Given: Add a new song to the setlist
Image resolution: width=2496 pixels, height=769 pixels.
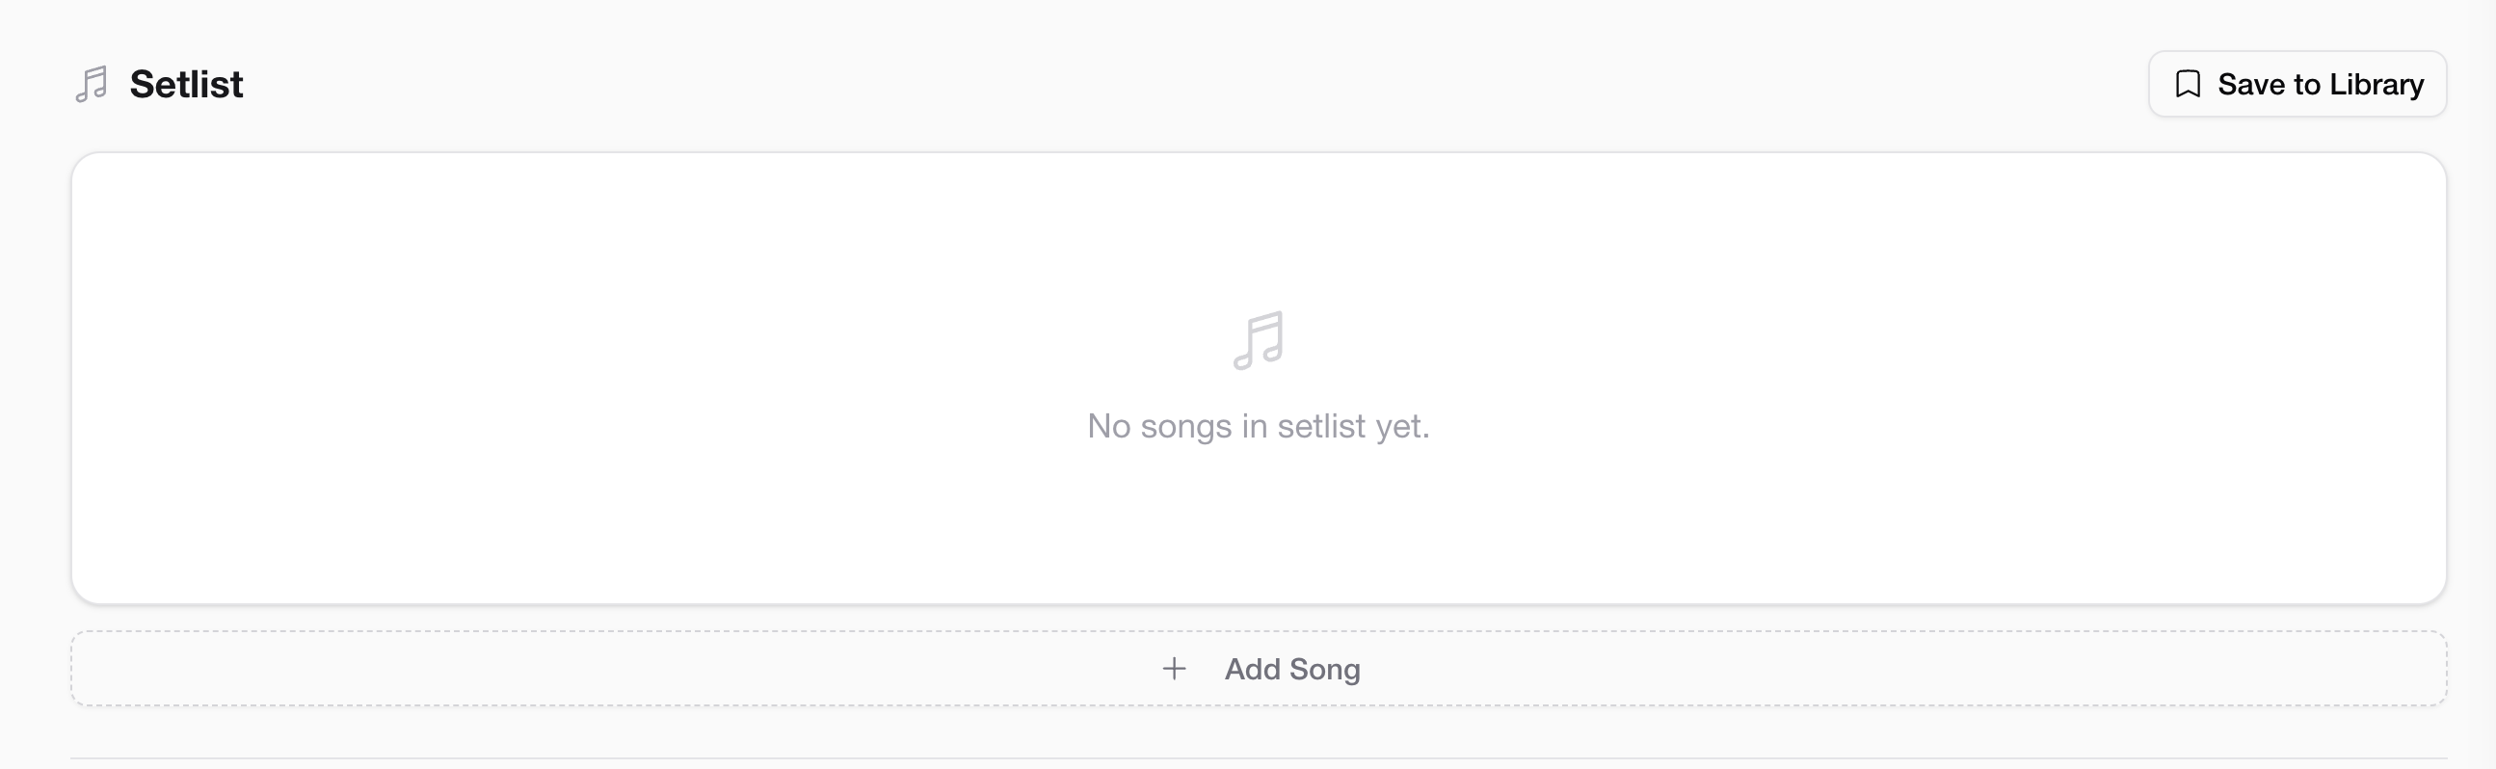Looking at the screenshot, I should click(x=1259, y=668).
